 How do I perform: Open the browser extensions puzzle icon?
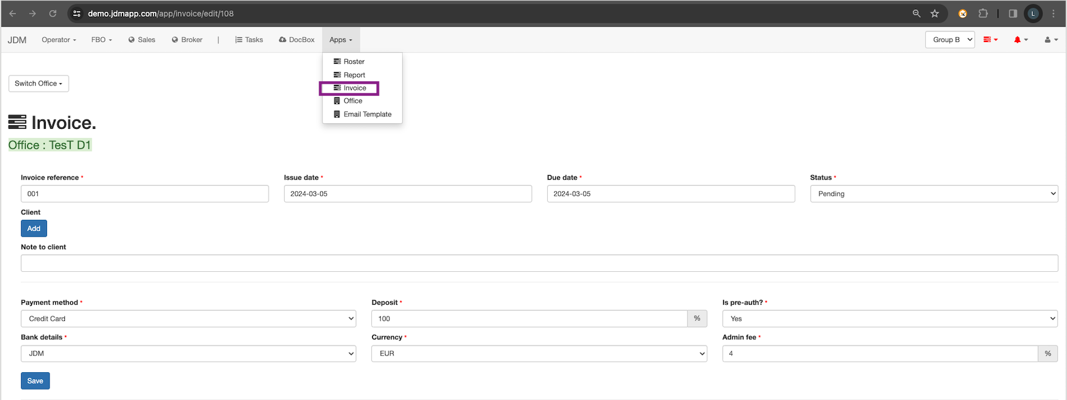(x=983, y=14)
